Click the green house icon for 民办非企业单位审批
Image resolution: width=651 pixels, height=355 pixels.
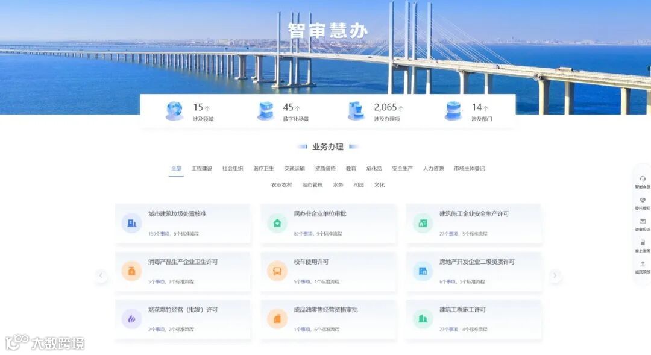point(277,223)
